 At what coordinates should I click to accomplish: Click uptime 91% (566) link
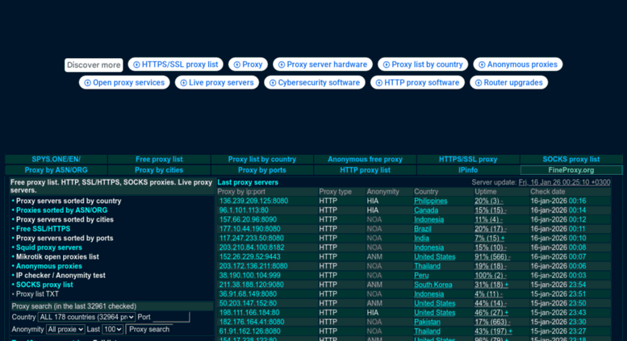coord(492,256)
